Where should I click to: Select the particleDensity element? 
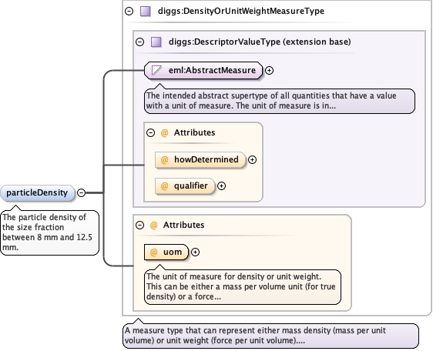click(x=38, y=192)
